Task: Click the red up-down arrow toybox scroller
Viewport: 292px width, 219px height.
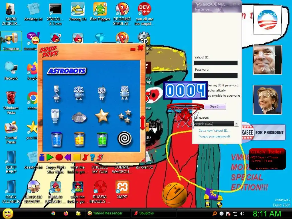Action: click(x=143, y=123)
